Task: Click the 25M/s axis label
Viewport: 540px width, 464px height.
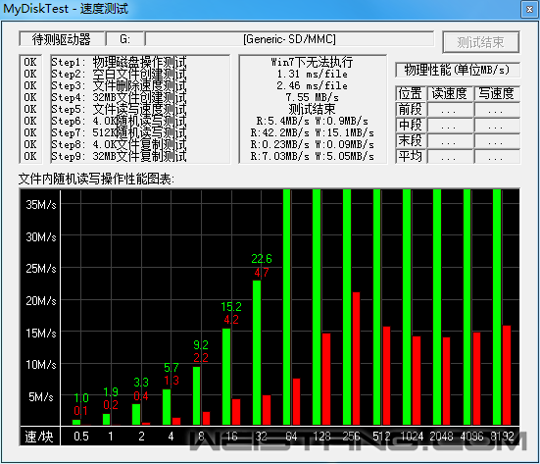Action: pos(40,268)
